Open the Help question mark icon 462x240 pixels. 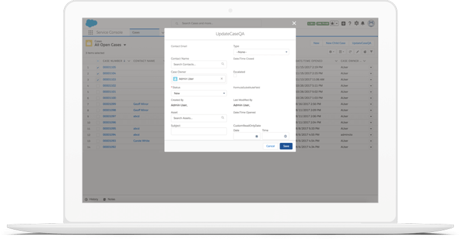[350, 24]
